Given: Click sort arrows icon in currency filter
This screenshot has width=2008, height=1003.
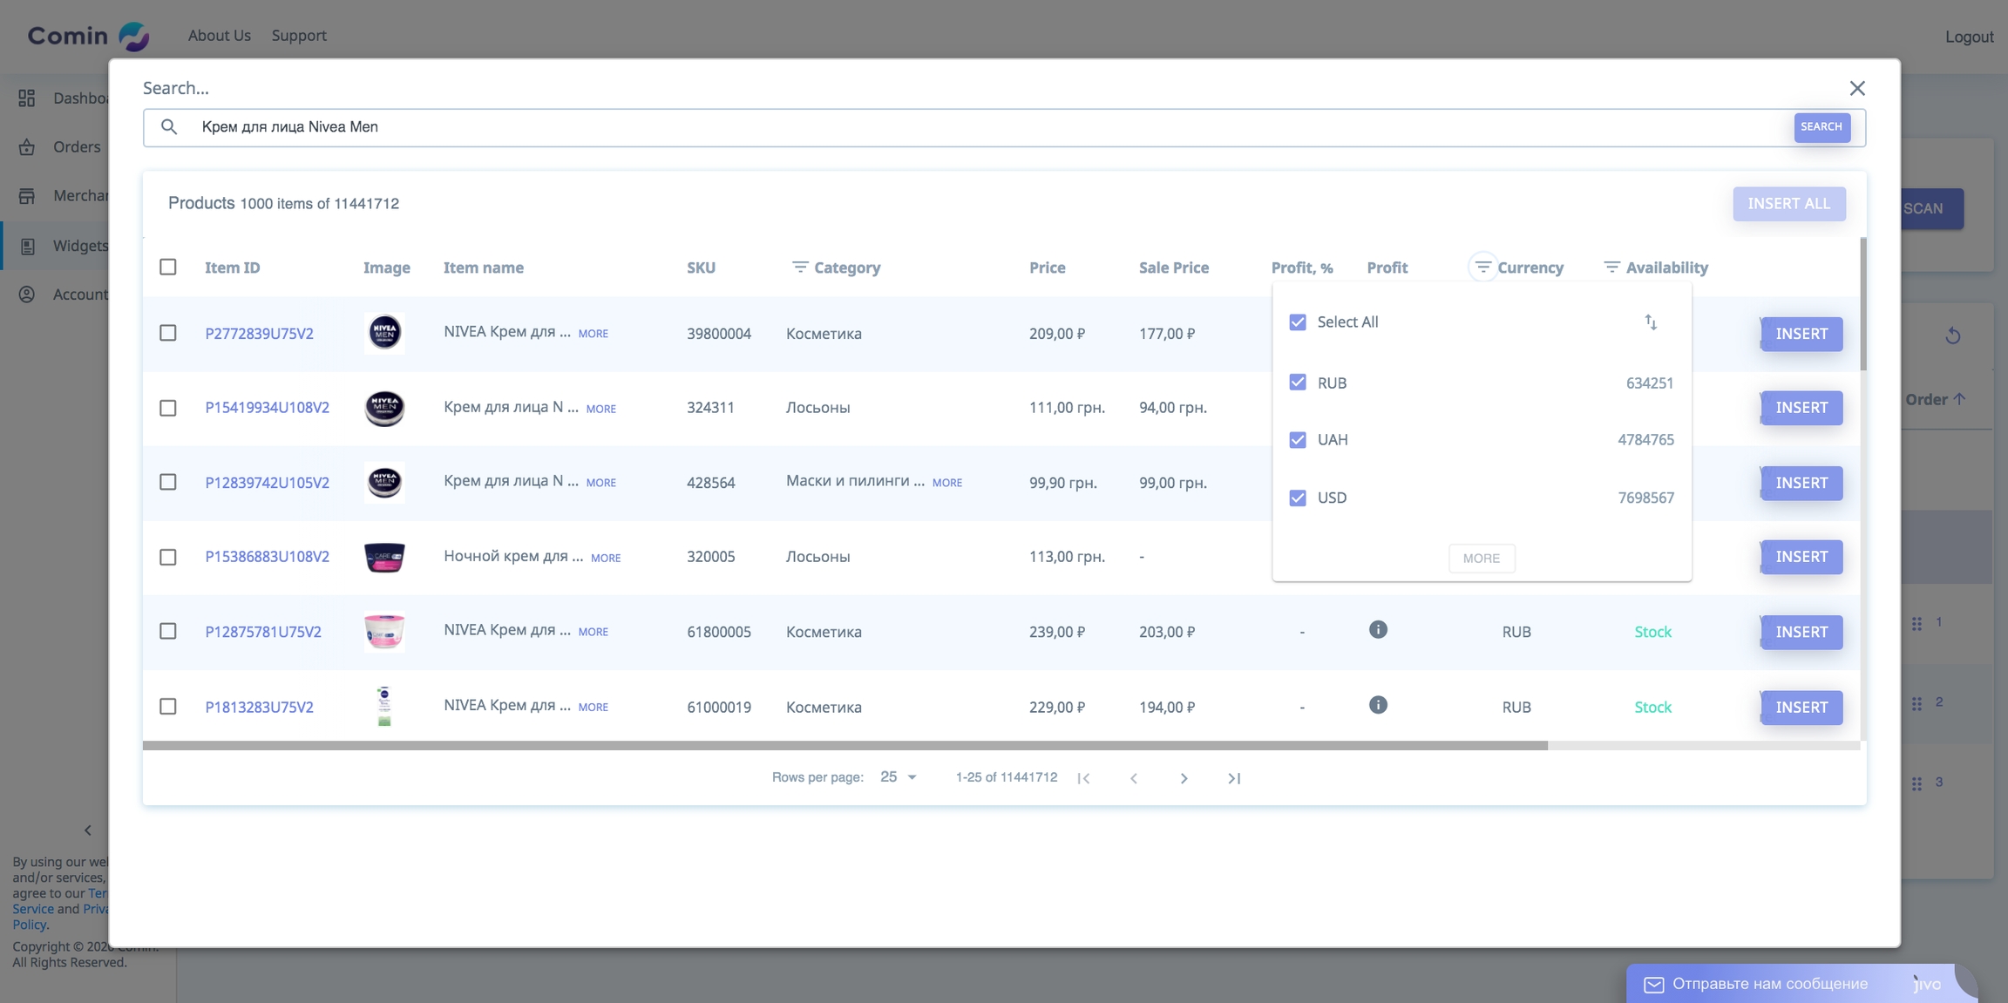Looking at the screenshot, I should (x=1651, y=322).
